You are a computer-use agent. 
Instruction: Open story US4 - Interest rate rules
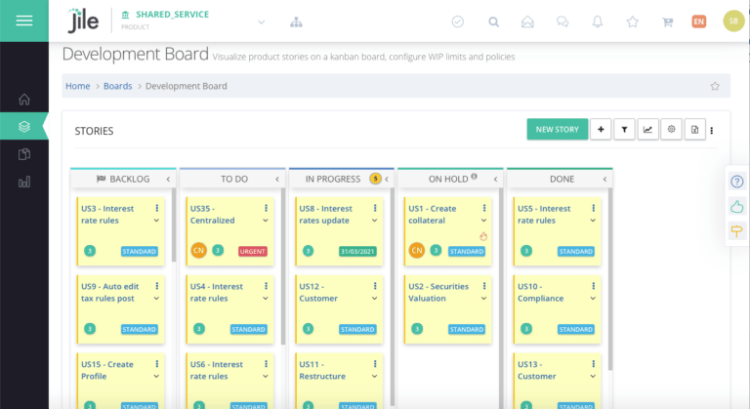click(x=216, y=292)
